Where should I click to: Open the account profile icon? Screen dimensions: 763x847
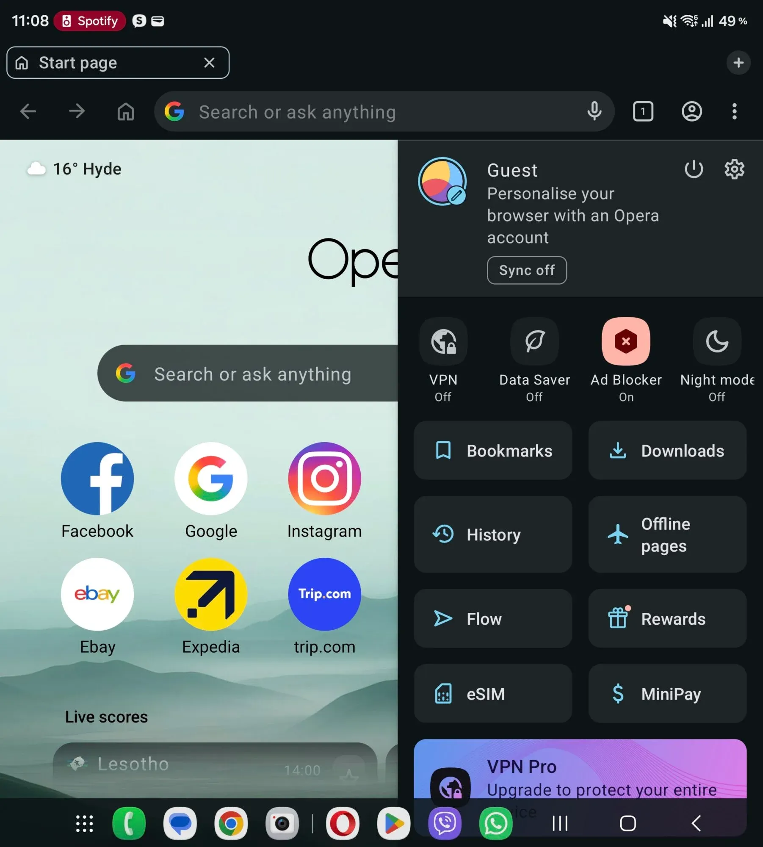tap(691, 112)
